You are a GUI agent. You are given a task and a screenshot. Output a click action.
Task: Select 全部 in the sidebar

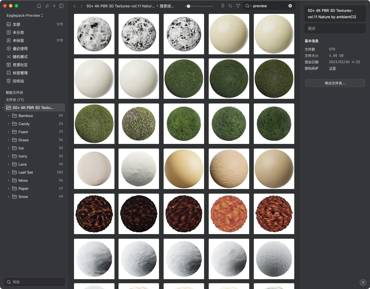coord(35,24)
